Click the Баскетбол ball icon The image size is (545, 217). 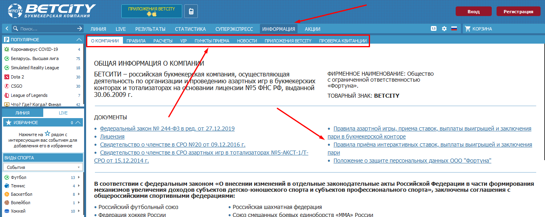(6, 194)
